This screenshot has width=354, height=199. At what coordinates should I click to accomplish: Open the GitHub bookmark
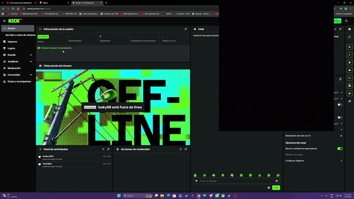click(x=167, y=14)
